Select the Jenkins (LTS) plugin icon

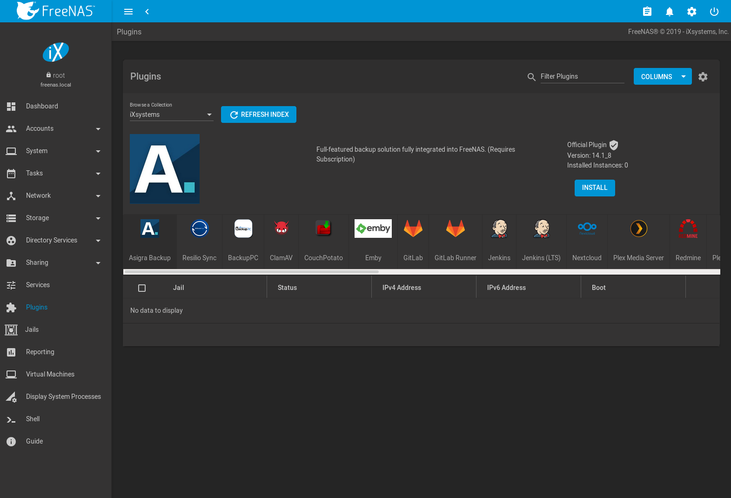pyautogui.click(x=542, y=229)
